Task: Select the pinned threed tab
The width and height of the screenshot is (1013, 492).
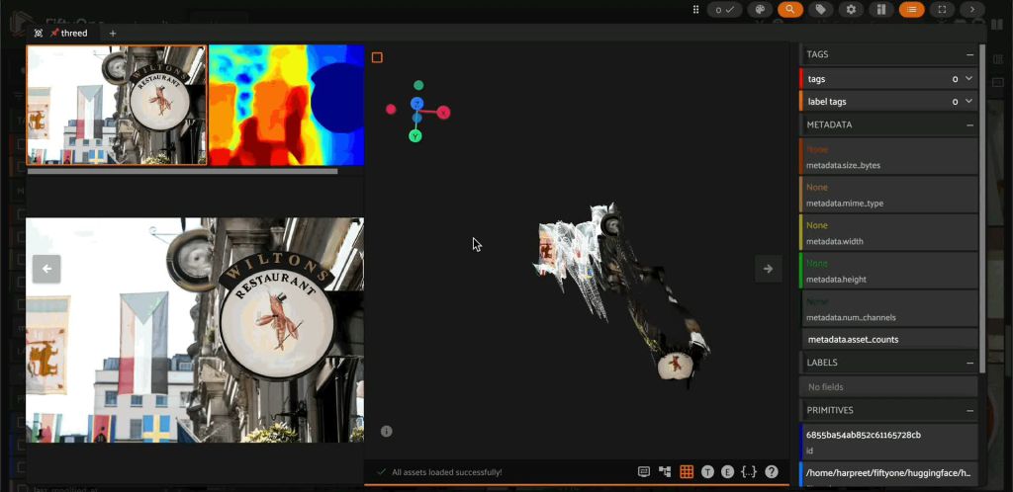Action: tap(69, 33)
